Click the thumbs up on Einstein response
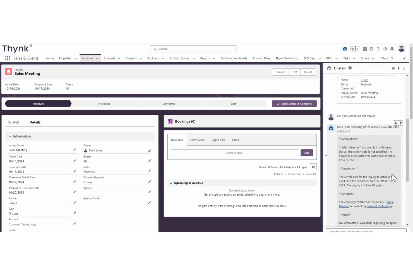 coord(395,123)
